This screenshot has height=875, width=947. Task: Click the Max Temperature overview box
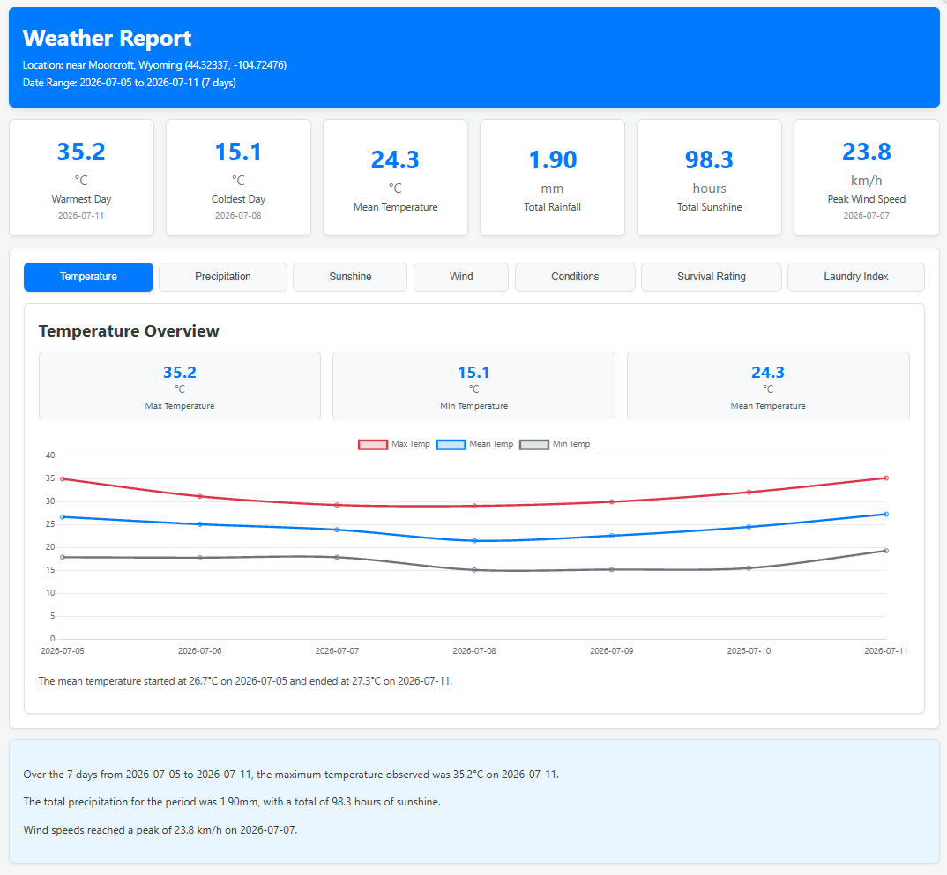180,386
